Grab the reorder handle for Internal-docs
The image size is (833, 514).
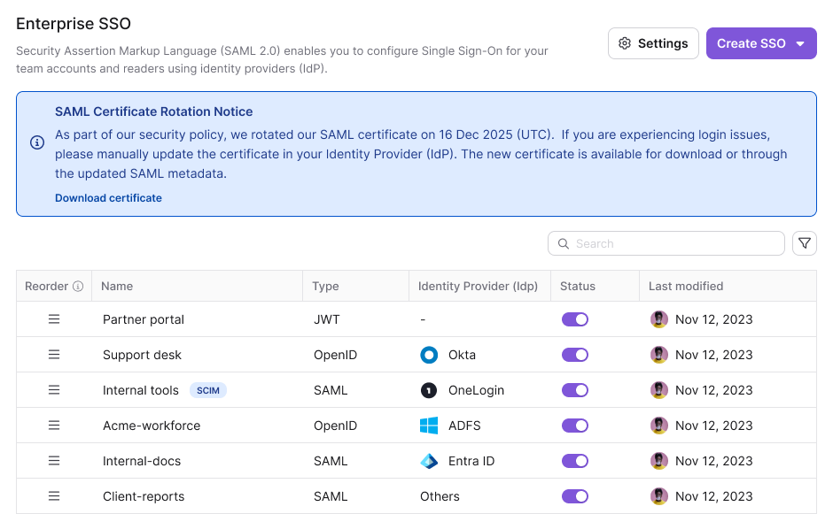54,461
